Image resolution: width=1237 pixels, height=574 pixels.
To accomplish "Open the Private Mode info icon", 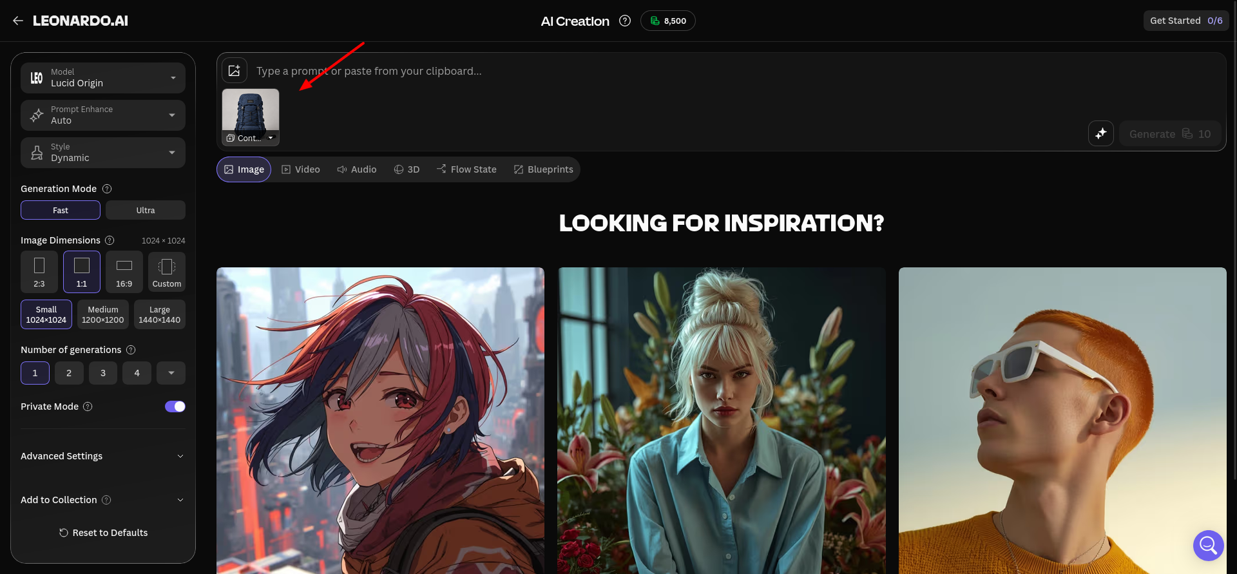I will [88, 407].
